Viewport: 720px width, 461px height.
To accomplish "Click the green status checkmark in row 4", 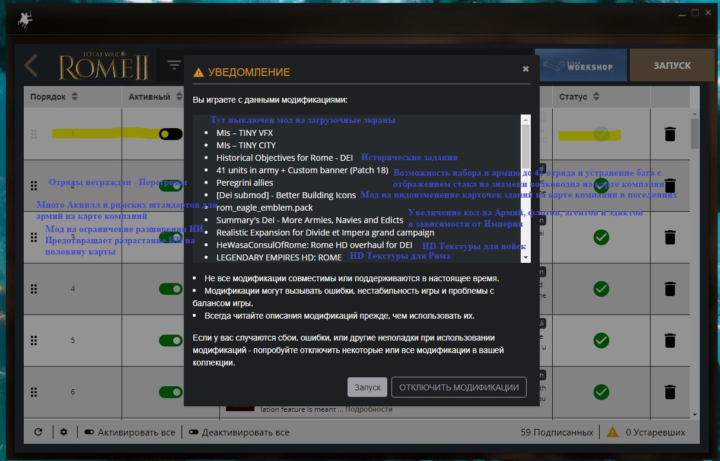I will [601, 289].
